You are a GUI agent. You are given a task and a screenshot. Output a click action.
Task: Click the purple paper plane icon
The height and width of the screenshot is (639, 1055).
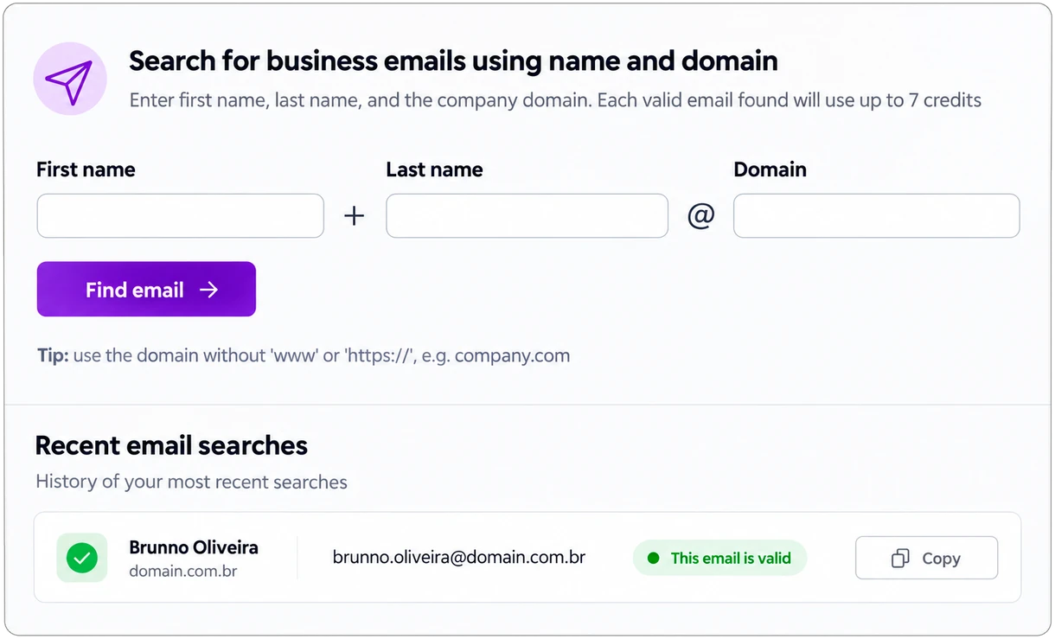(x=69, y=79)
